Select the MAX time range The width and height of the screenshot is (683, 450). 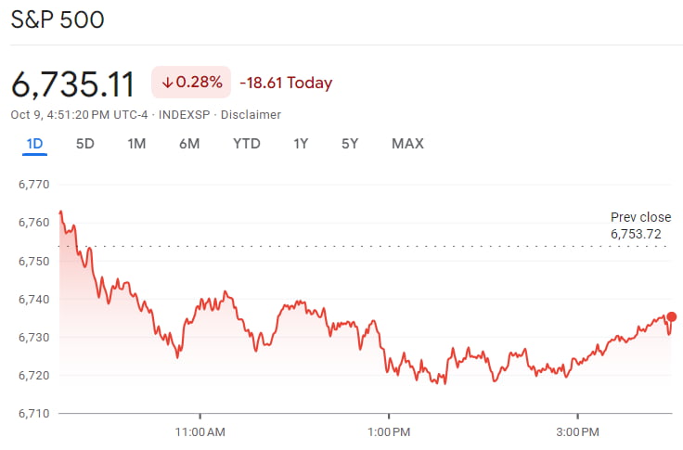[407, 144]
